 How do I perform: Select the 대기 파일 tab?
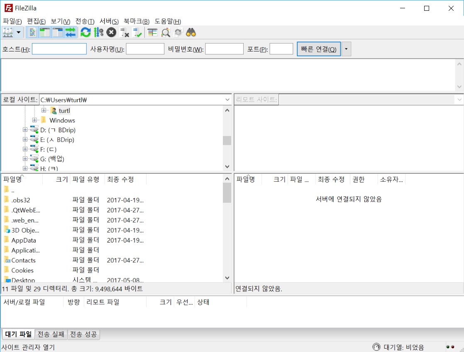pos(18,334)
